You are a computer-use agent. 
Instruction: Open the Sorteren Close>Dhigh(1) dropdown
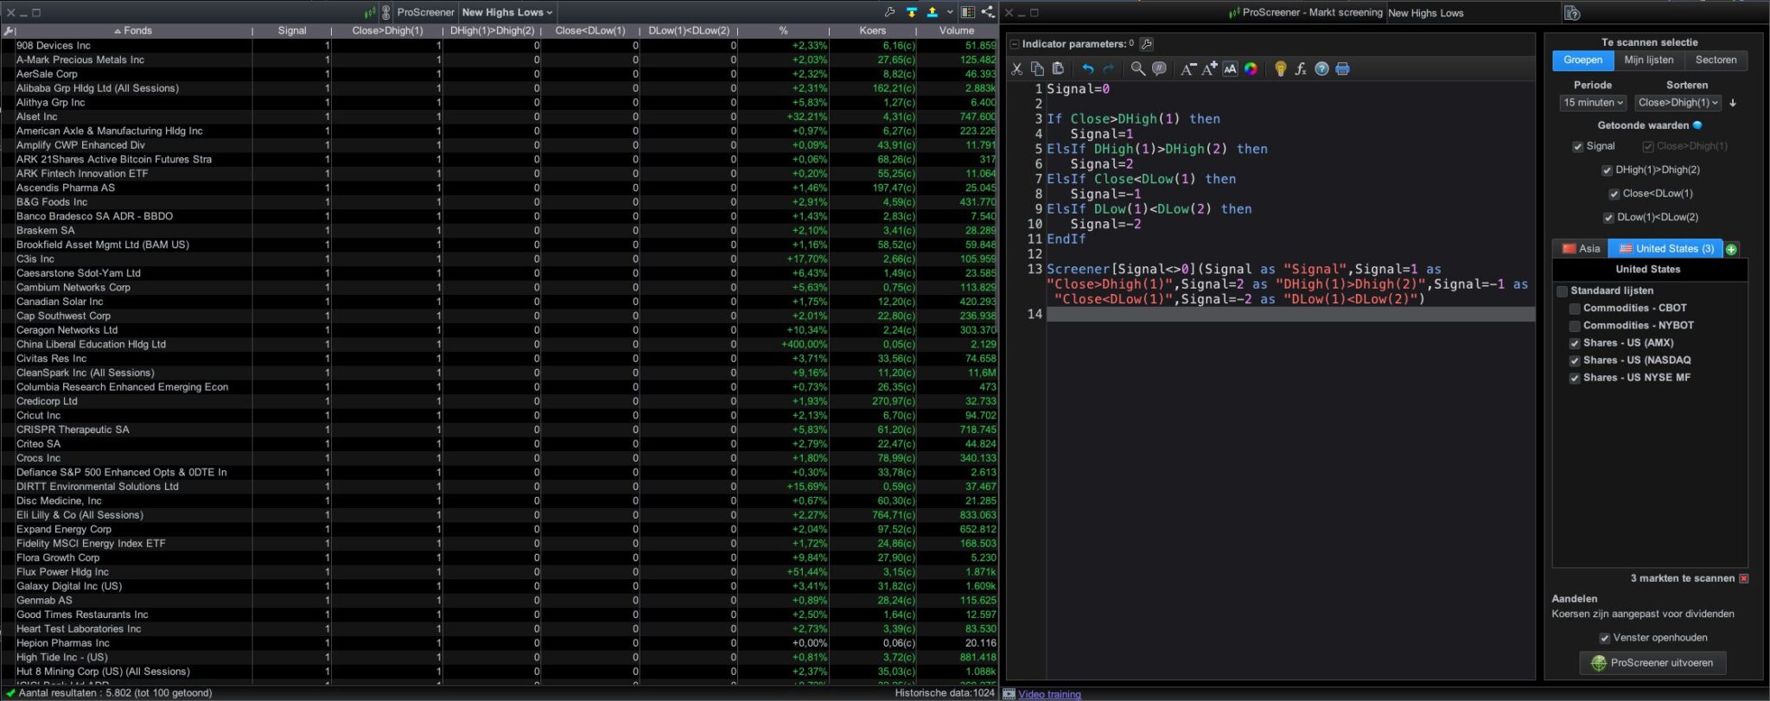point(1678,103)
